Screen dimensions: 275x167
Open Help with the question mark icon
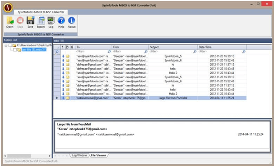[x=61, y=22]
